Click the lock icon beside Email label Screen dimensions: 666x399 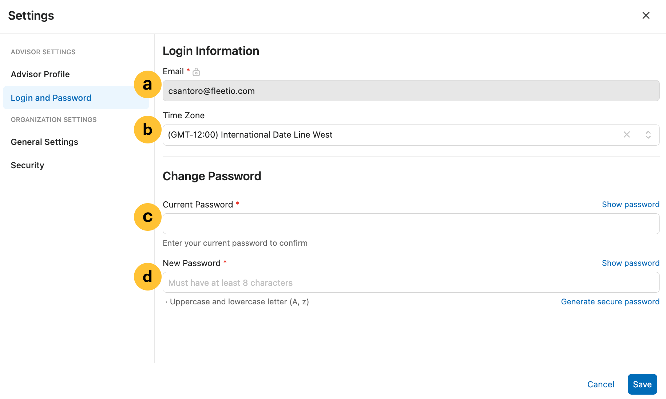pos(196,72)
